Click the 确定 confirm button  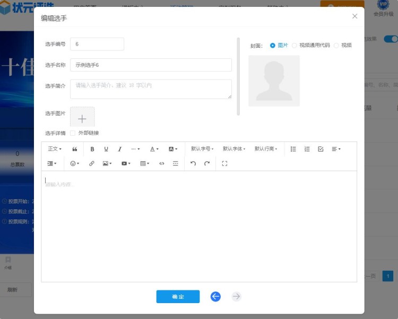click(178, 297)
